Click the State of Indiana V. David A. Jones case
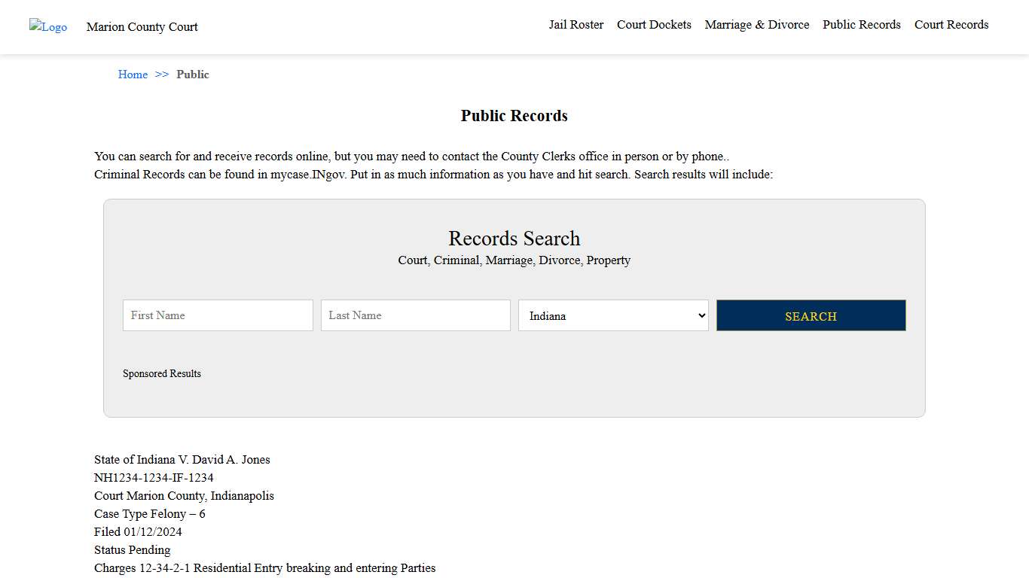 [182, 459]
